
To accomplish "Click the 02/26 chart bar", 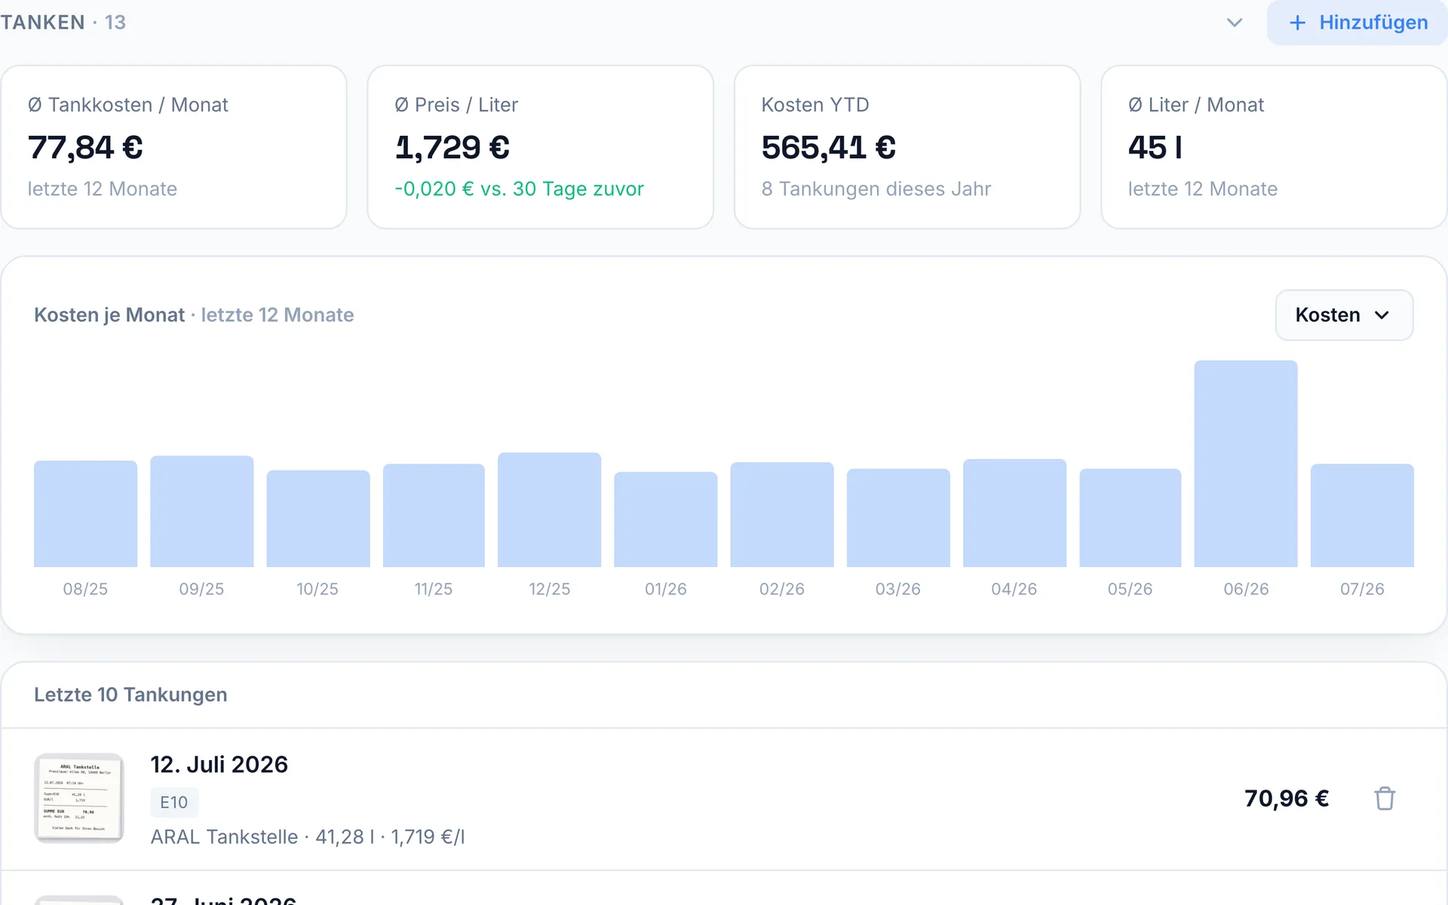I will click(782, 514).
